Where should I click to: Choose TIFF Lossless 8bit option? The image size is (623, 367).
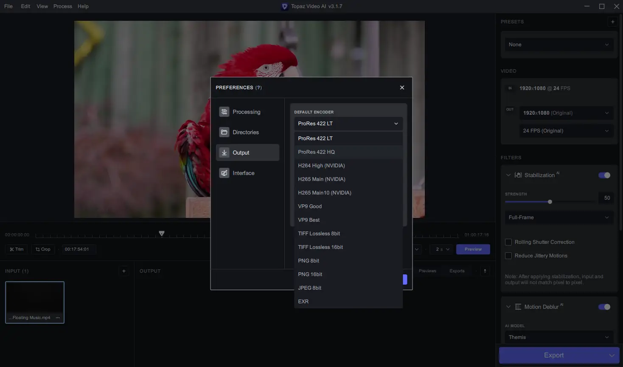tap(348, 234)
